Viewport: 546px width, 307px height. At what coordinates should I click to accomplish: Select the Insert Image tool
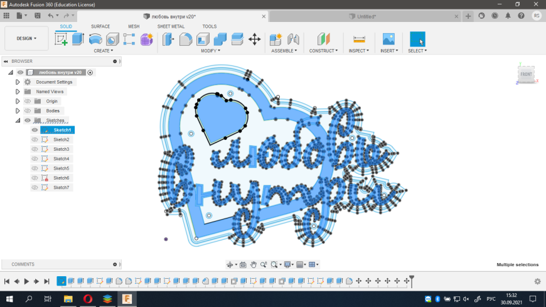tap(388, 39)
